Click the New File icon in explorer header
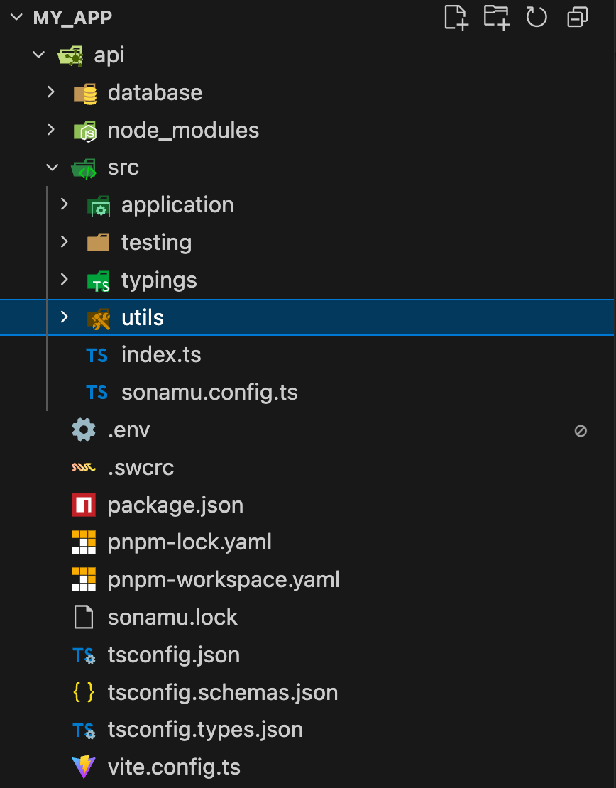The height and width of the screenshot is (788, 616). click(x=456, y=18)
